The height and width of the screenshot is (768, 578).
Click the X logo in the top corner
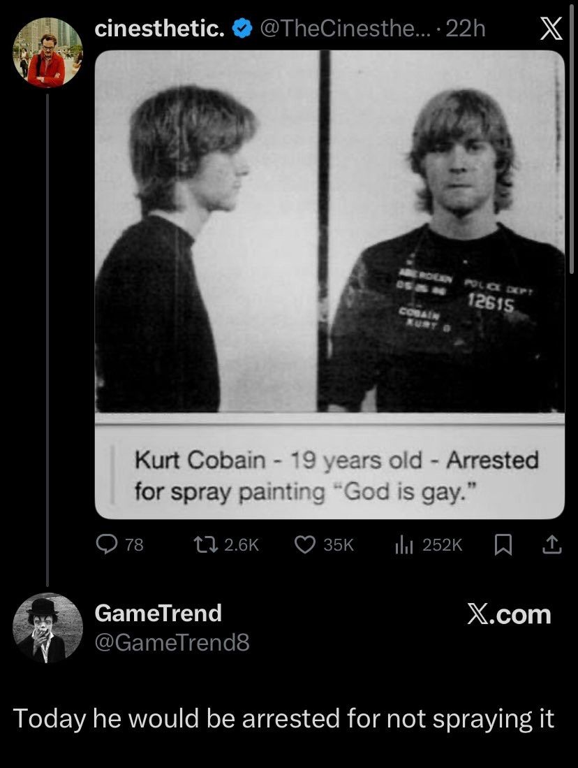[x=551, y=29]
